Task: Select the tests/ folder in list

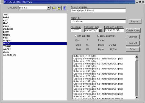Action: pyautogui.click(x=35, y=43)
